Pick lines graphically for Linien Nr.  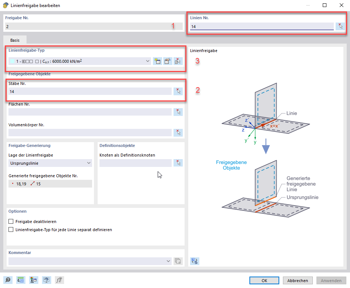pos(340,26)
